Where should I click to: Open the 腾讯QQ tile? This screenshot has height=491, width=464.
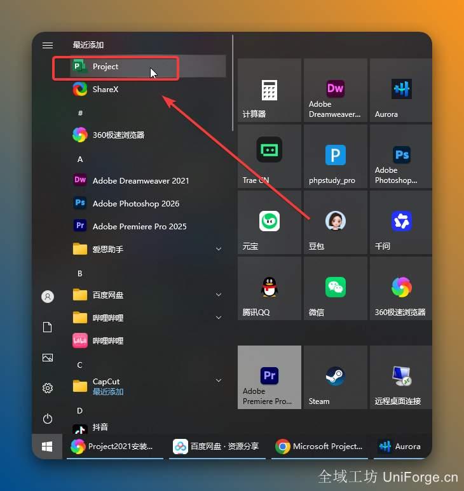click(270, 288)
